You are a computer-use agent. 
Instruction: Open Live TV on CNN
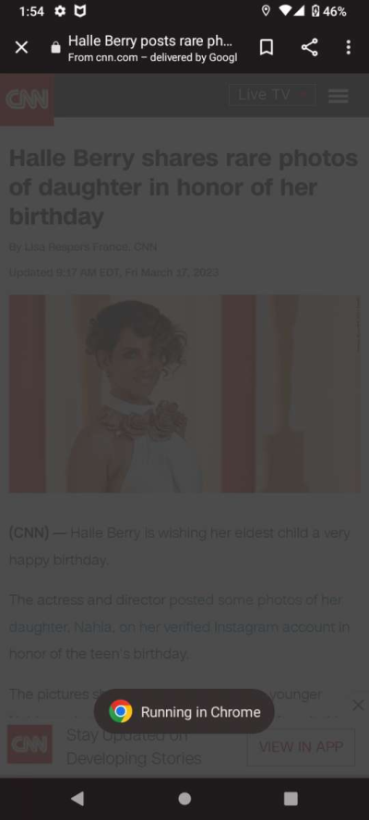pyautogui.click(x=272, y=95)
